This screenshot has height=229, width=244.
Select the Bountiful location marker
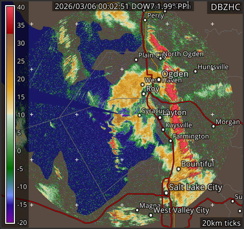[x=179, y=169]
